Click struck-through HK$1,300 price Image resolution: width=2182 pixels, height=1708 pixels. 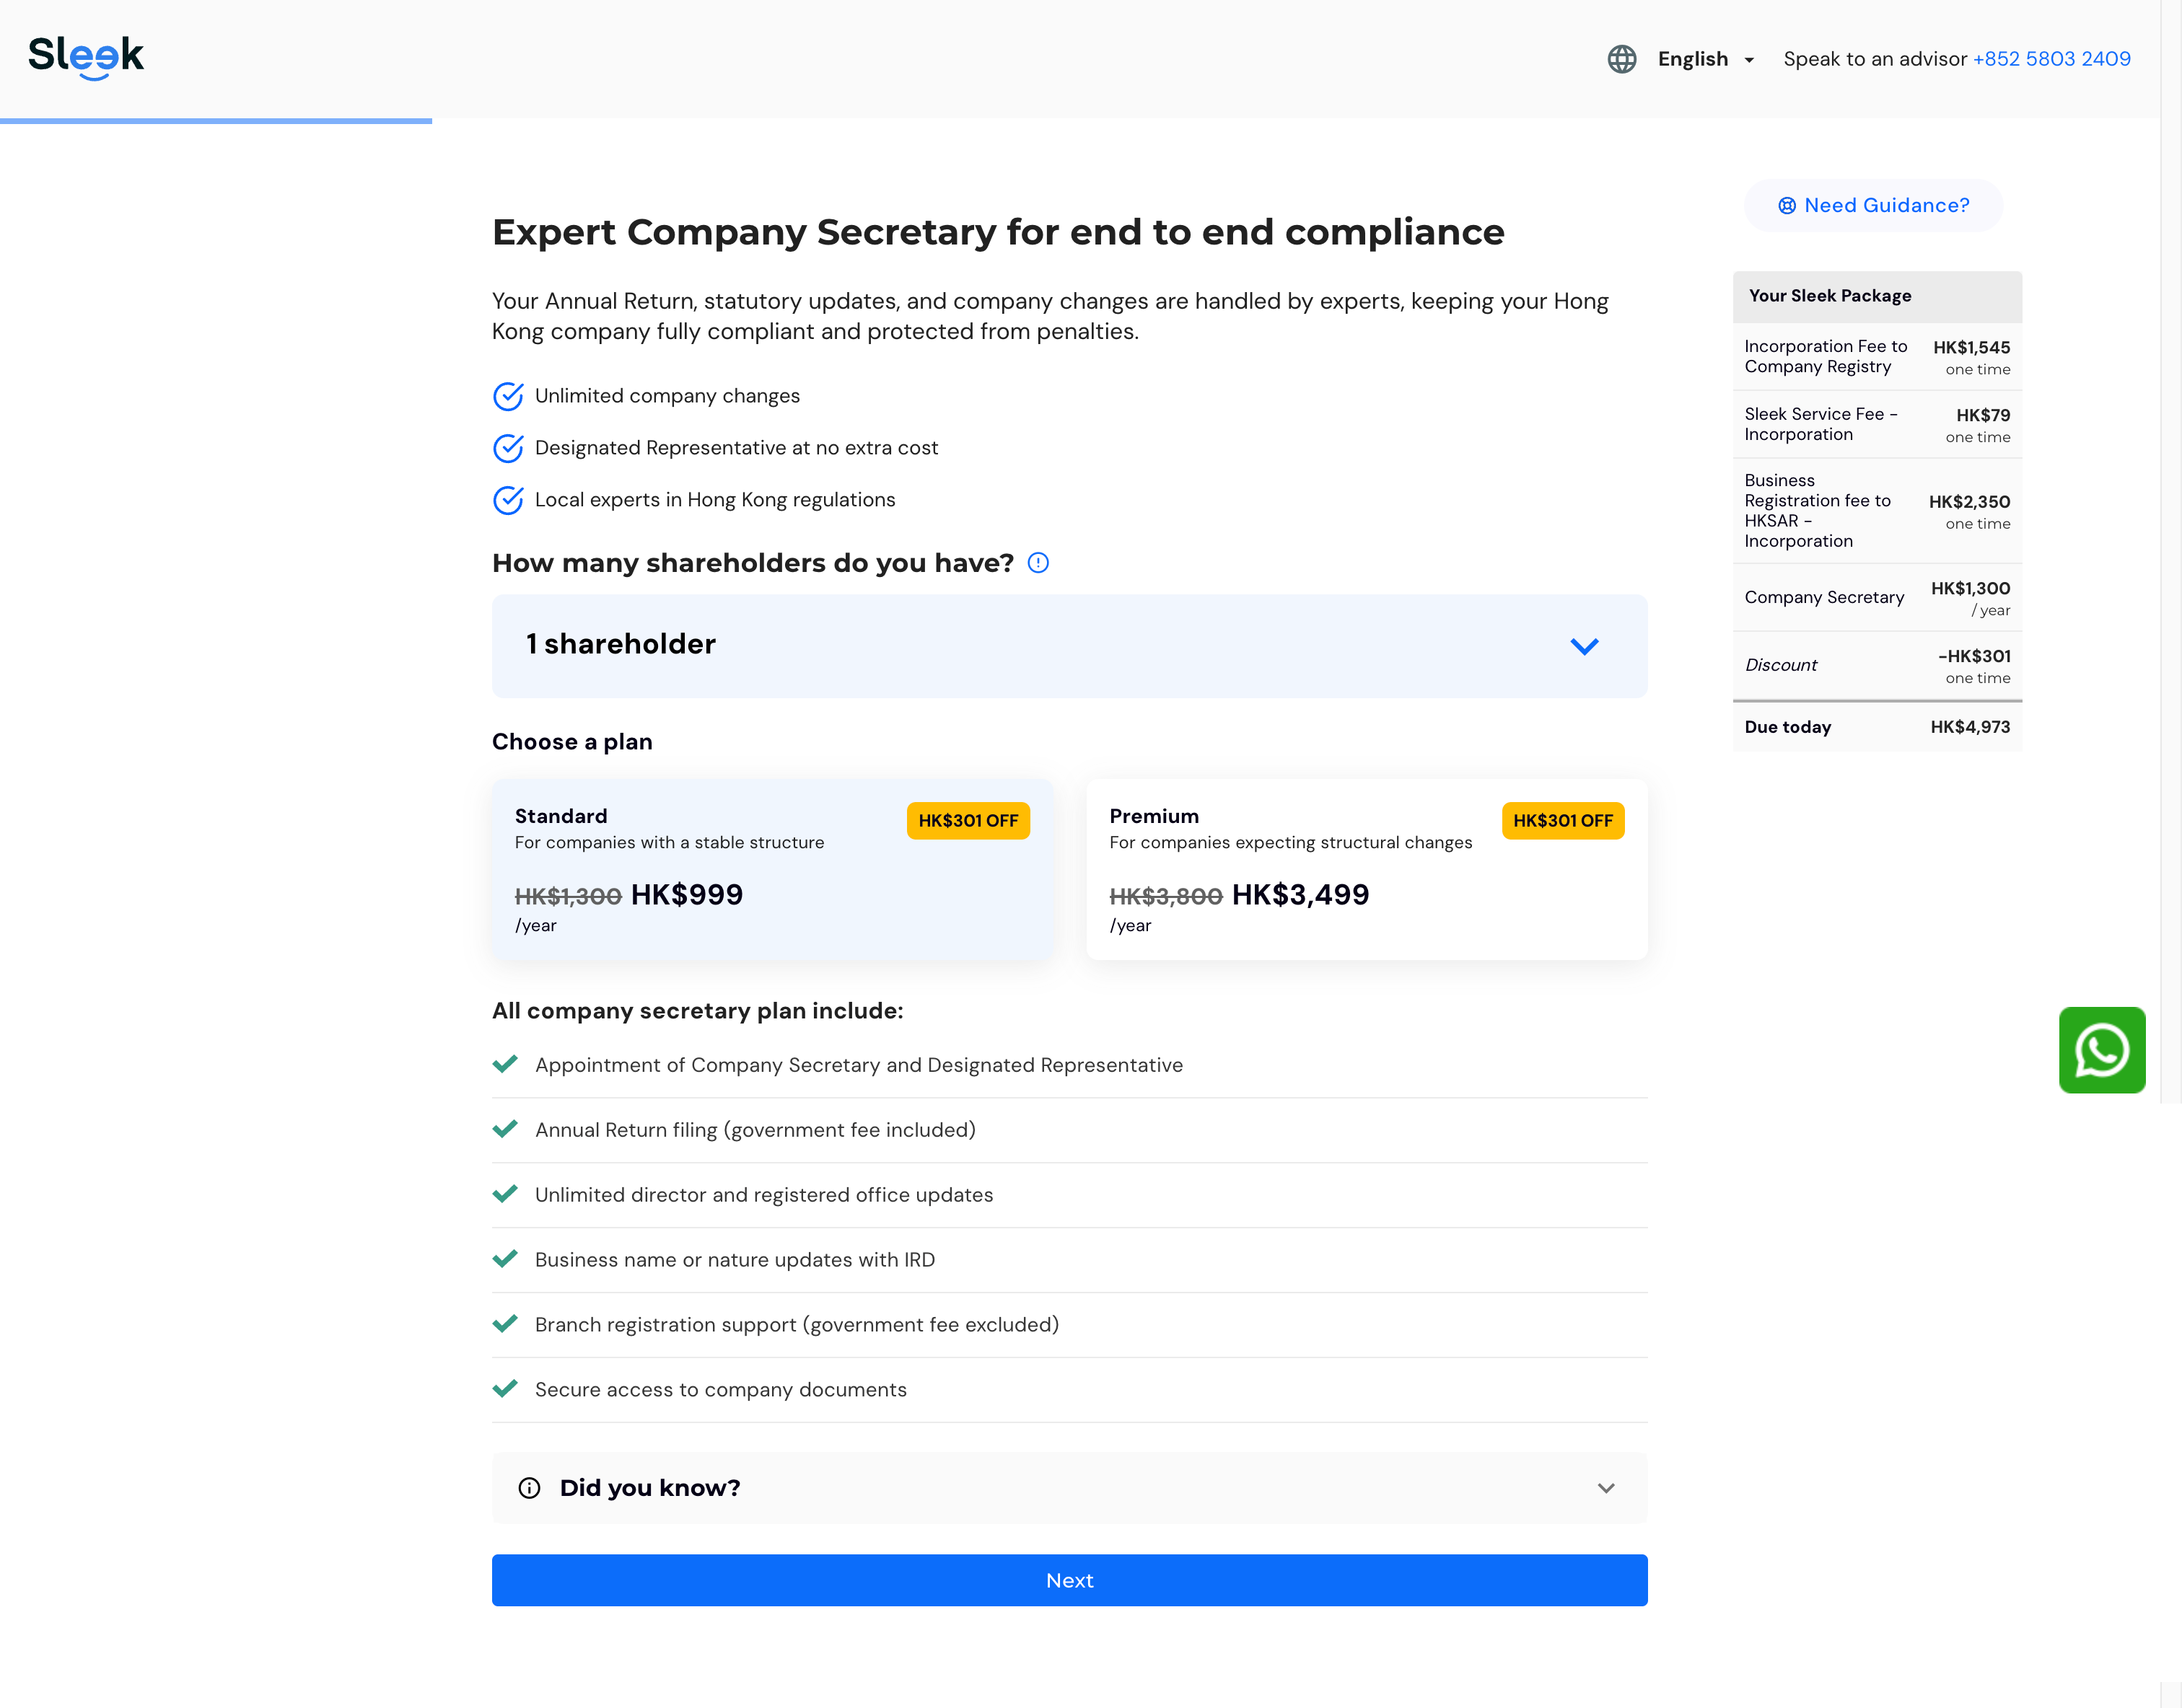[567, 897]
